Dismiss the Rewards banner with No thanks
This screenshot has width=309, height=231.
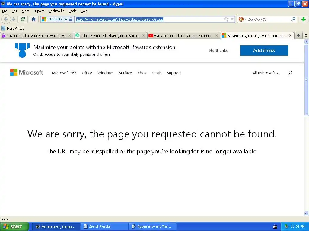tap(218, 50)
